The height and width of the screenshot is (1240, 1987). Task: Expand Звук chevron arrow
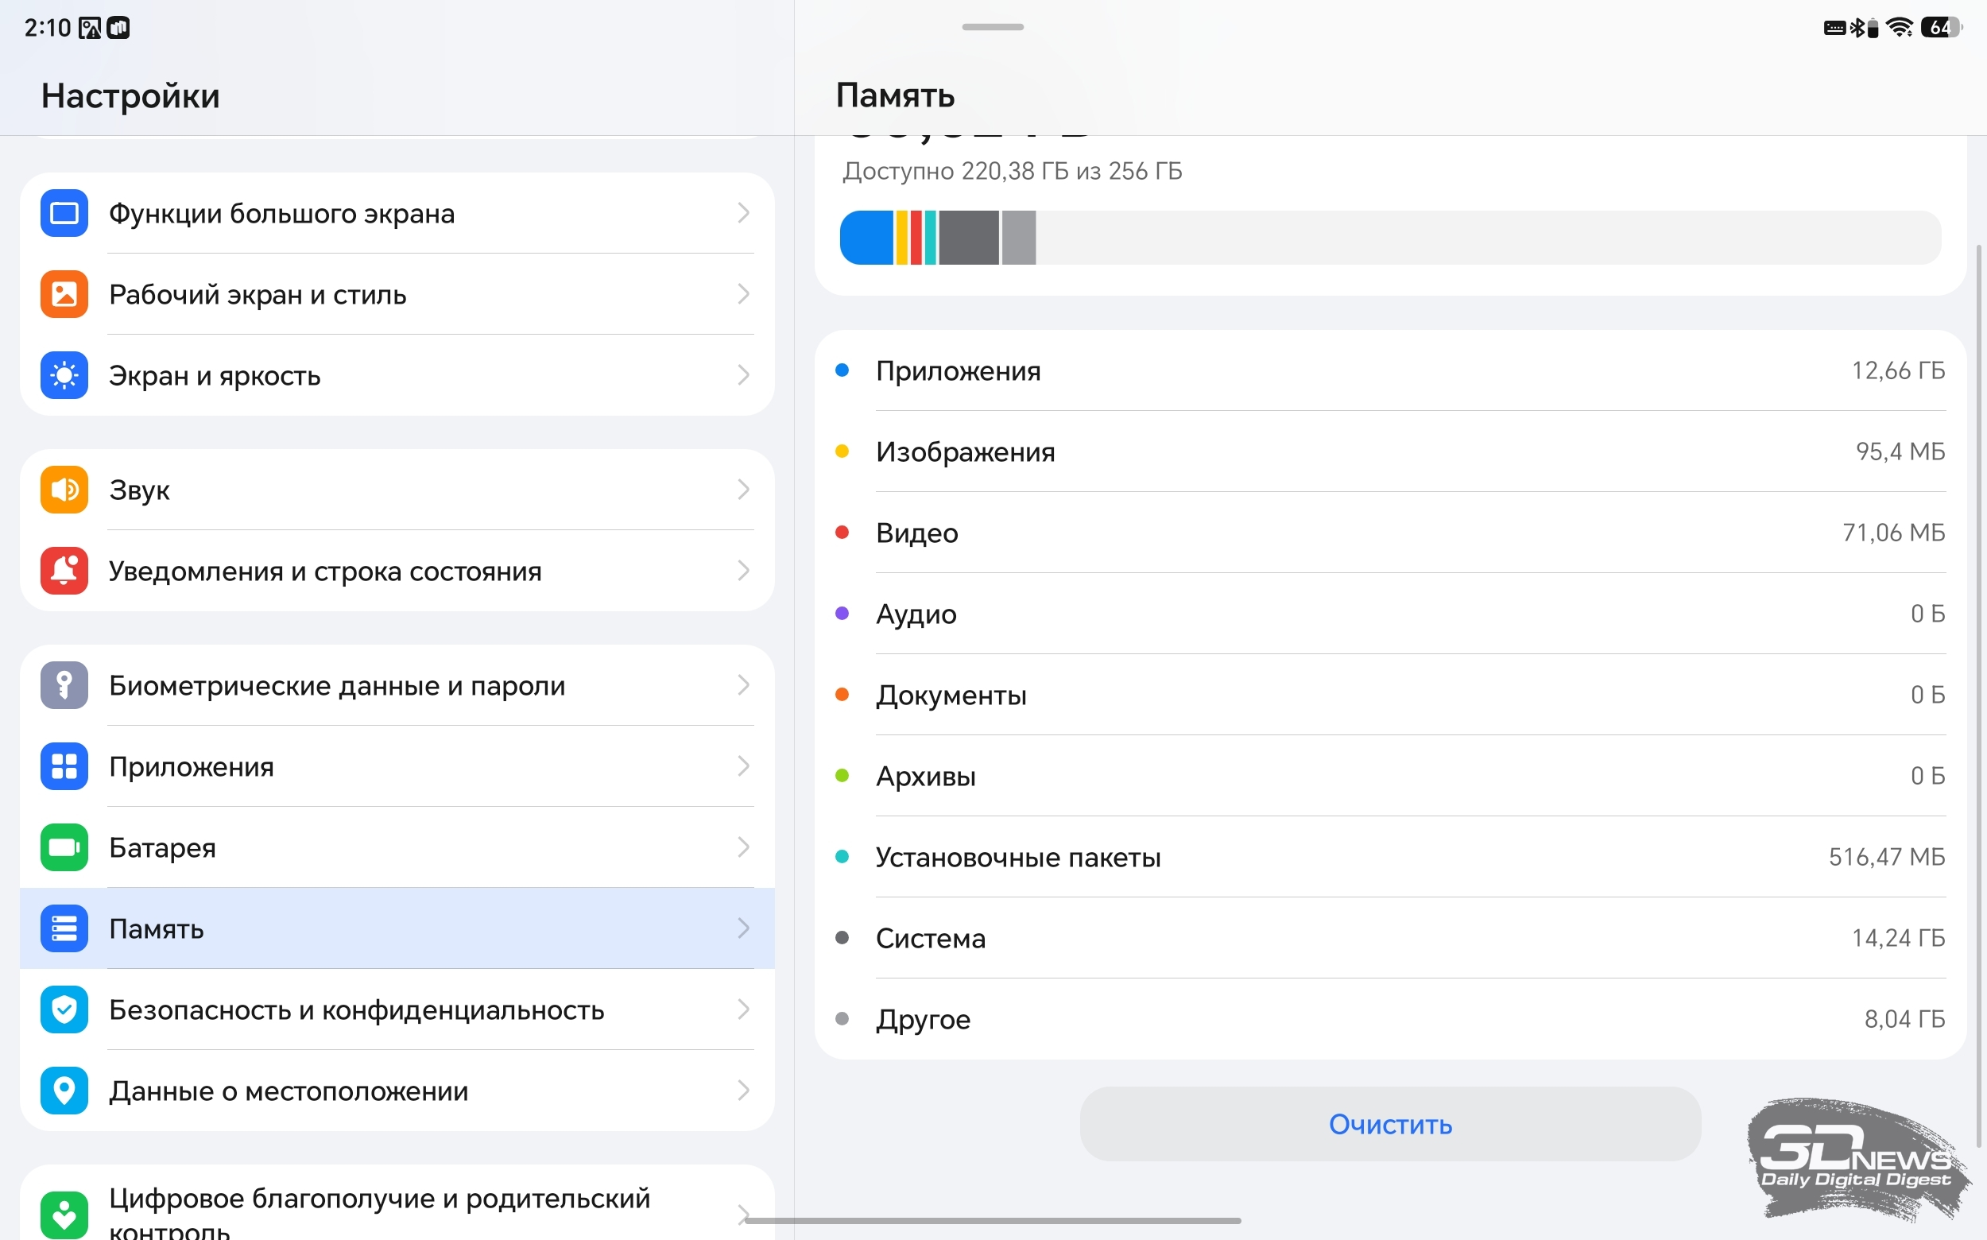coord(743,490)
